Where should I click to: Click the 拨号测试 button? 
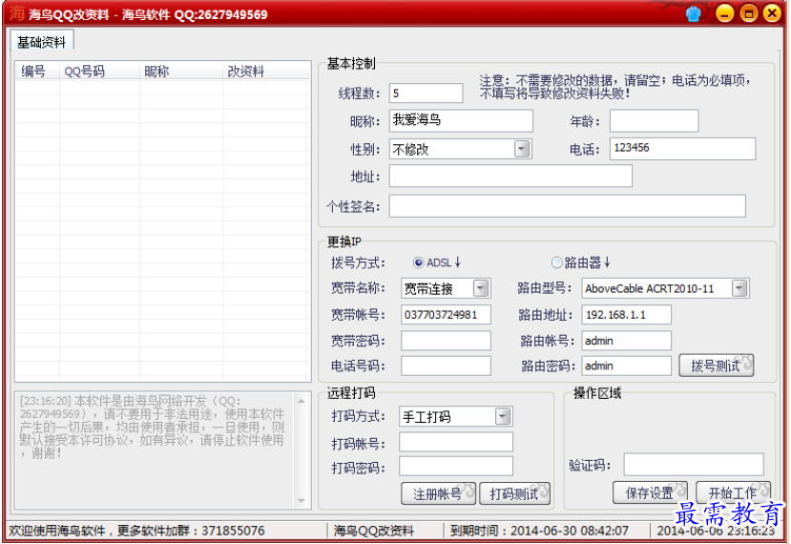click(x=716, y=366)
